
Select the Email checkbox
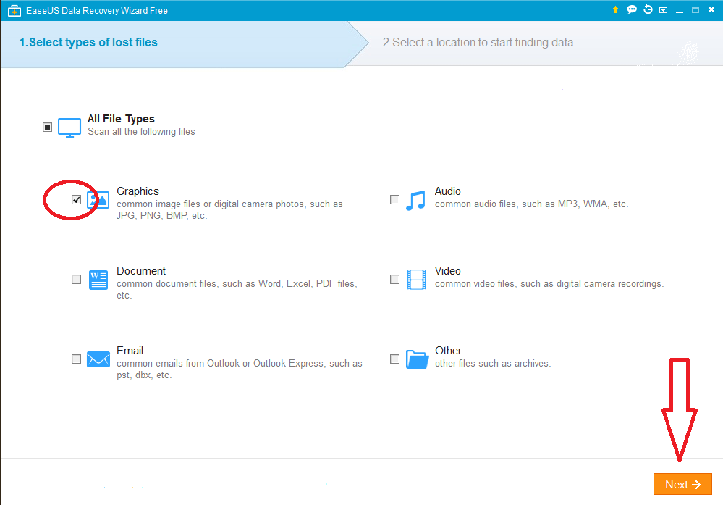point(76,359)
